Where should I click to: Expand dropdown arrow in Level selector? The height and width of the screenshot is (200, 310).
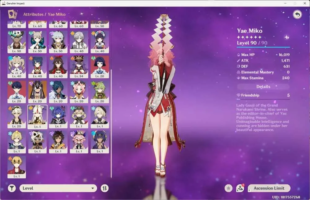(x=92, y=188)
